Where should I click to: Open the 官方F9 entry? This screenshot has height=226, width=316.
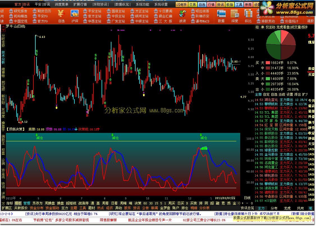click(x=40, y=21)
